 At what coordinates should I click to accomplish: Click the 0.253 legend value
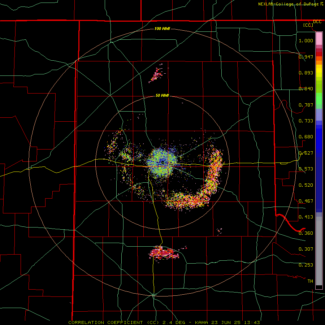pos(306,265)
